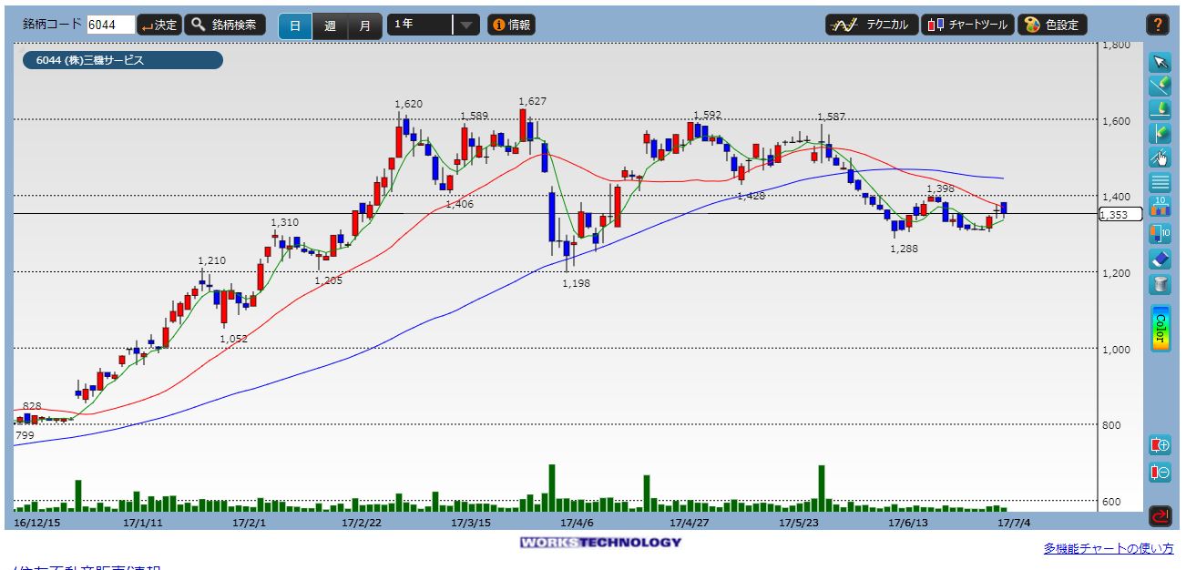1186x570 pixels.
Task: Open the 多機能チャートの使い方 link
Action: [1109, 548]
